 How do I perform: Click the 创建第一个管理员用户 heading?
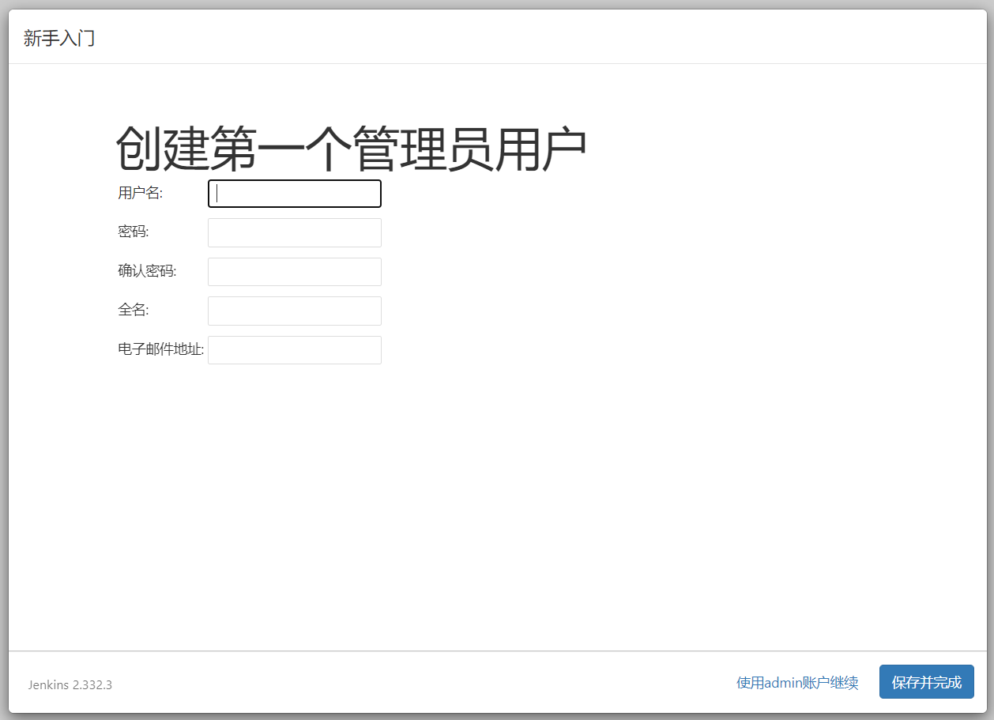(x=352, y=149)
